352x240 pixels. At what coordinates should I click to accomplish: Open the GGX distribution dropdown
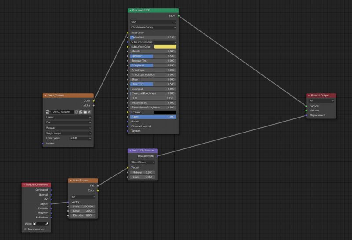tap(153, 22)
